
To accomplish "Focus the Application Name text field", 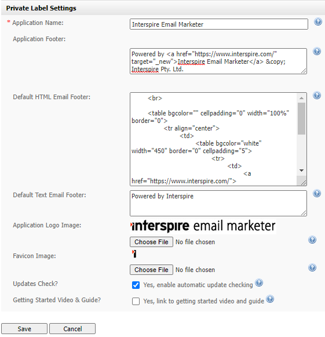I will [219, 24].
